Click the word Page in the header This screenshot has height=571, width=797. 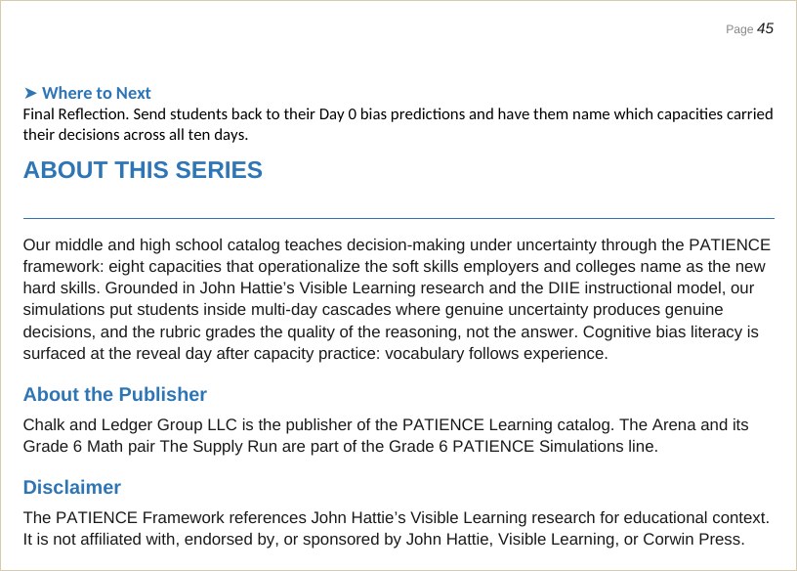(739, 29)
